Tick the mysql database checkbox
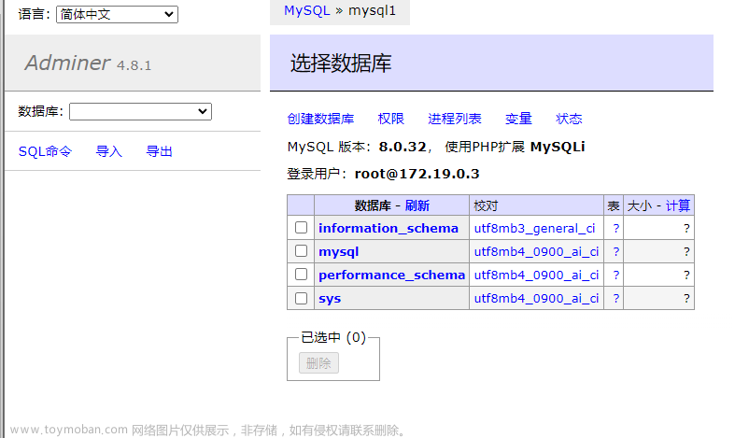The height and width of the screenshot is (438, 749). [301, 251]
